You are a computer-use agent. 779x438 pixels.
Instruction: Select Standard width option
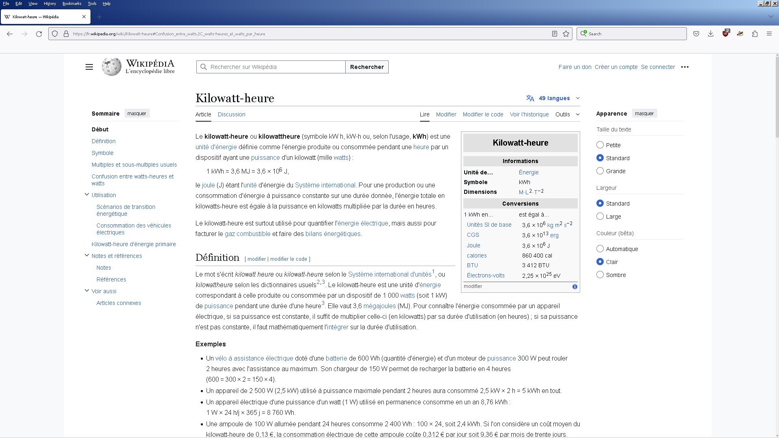click(600, 203)
